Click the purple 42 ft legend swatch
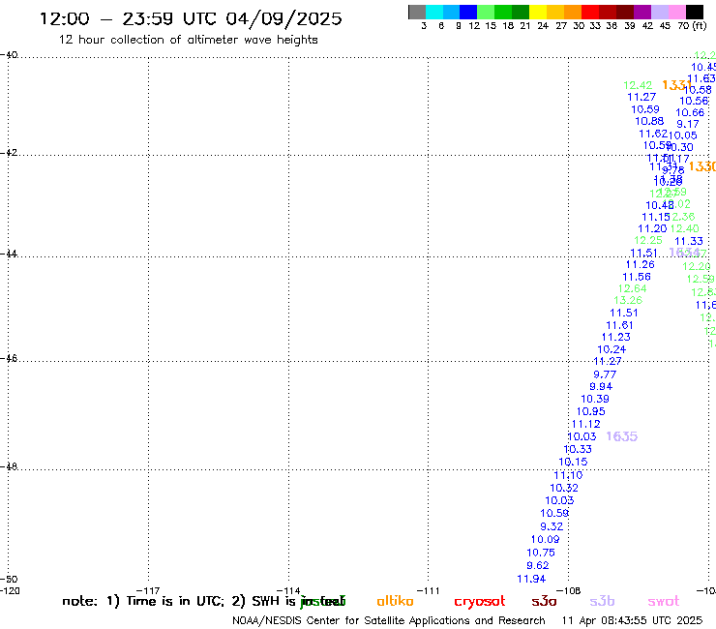The width and height of the screenshot is (716, 629). click(x=642, y=12)
